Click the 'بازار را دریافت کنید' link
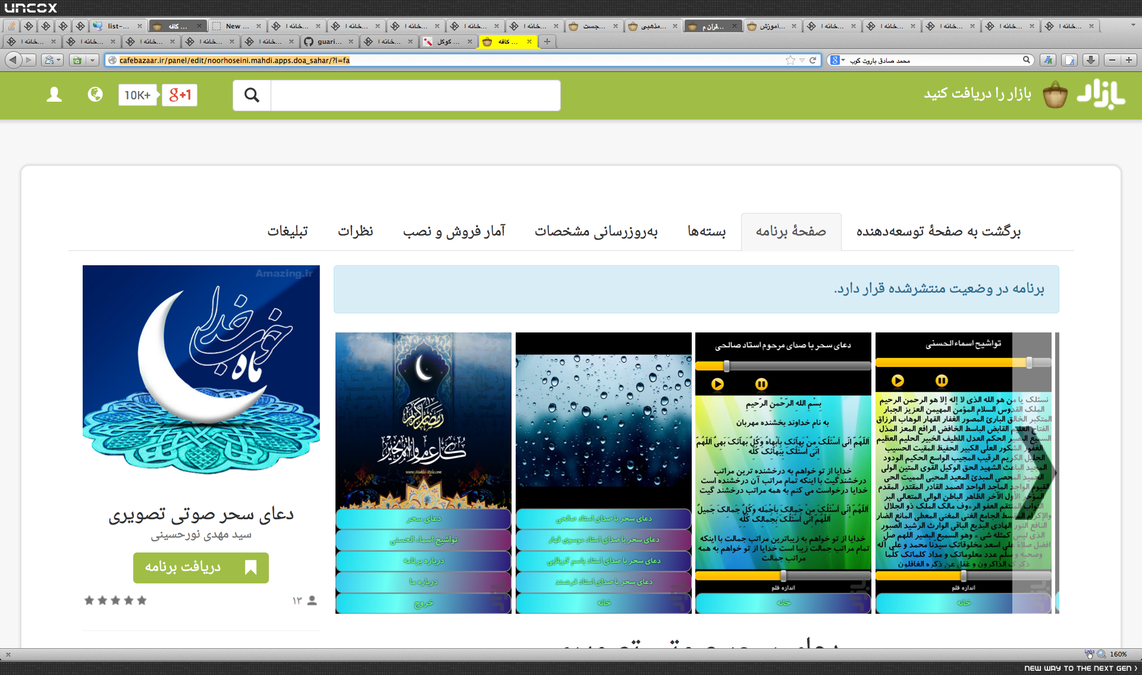The height and width of the screenshot is (675, 1142). (977, 94)
